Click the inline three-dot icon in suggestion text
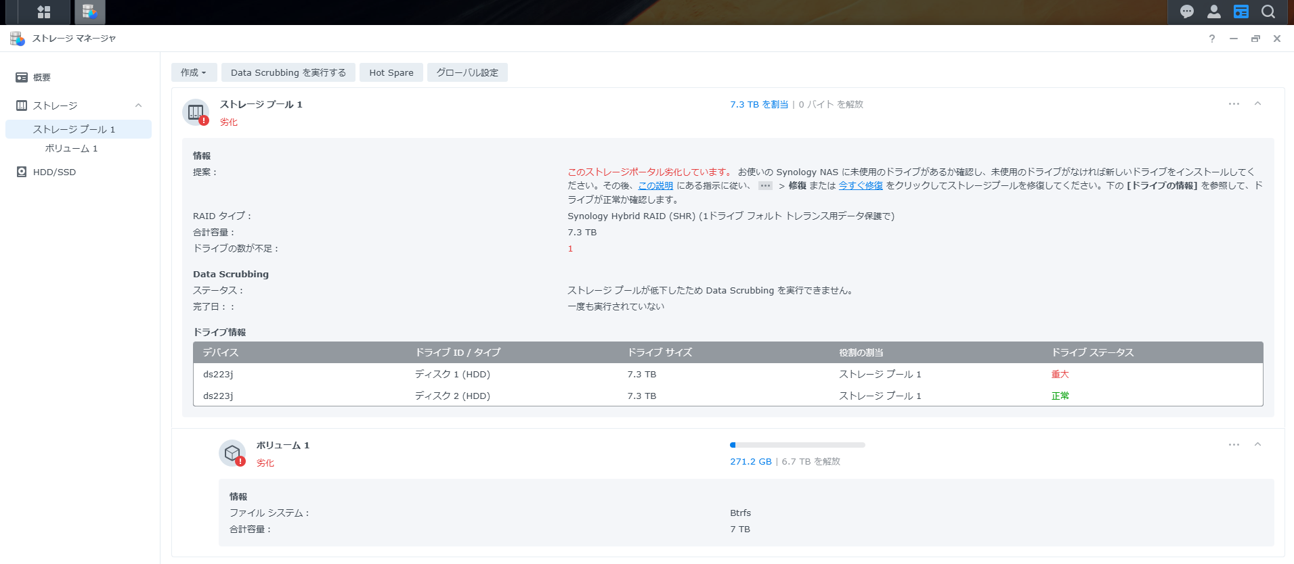Viewport: 1294px width, 564px height. pyautogui.click(x=765, y=185)
